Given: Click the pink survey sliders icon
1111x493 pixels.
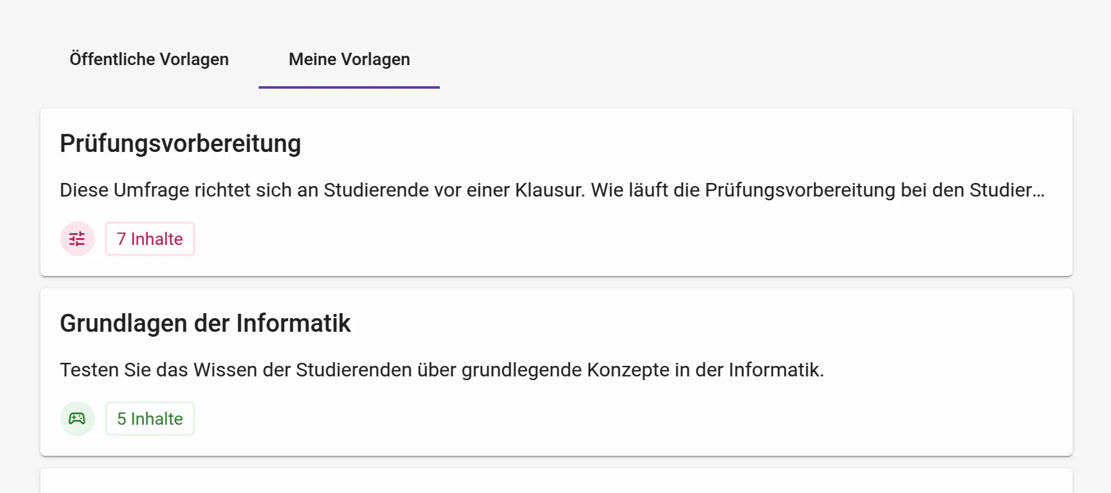Looking at the screenshot, I should click(x=77, y=239).
